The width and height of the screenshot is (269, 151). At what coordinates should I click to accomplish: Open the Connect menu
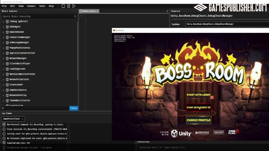31,6
